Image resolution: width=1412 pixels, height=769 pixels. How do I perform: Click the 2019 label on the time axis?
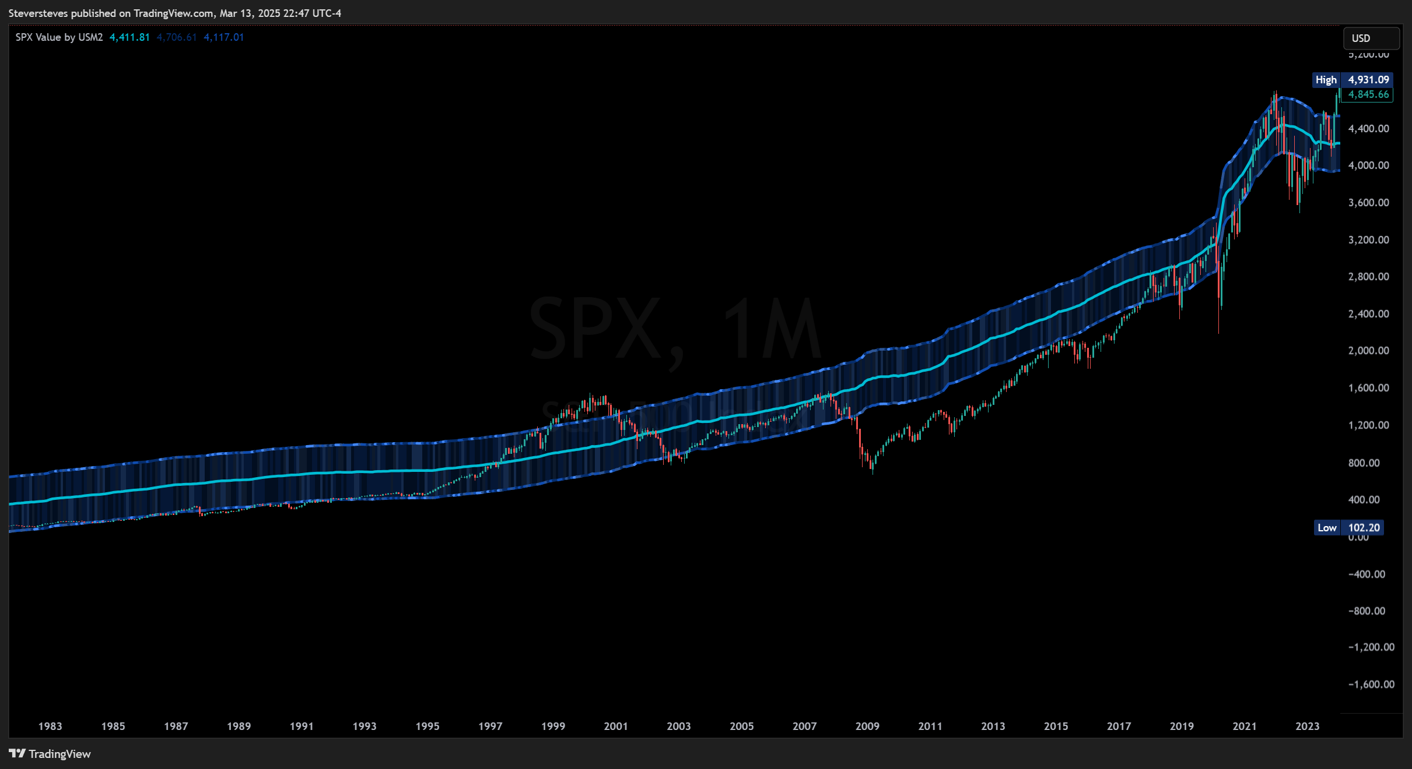click(x=1182, y=726)
